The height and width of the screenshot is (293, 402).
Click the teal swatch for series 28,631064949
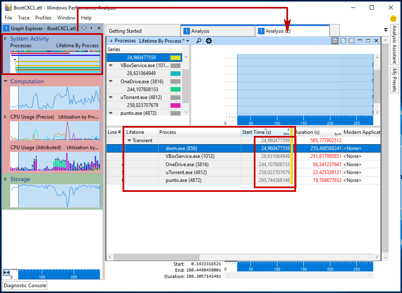[176, 73]
